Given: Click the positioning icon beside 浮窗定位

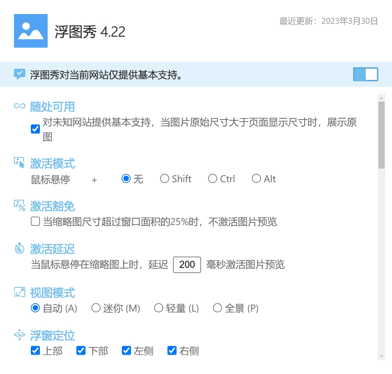Looking at the screenshot, I should click(x=19, y=335).
